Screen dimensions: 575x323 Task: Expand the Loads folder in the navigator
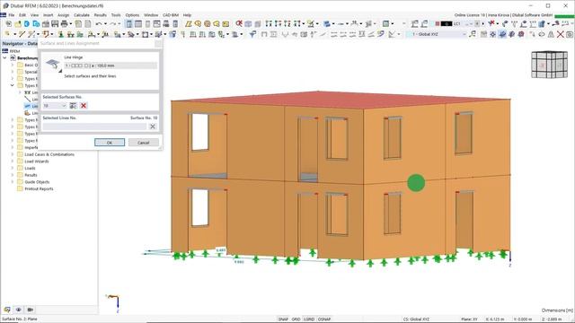click(x=12, y=168)
